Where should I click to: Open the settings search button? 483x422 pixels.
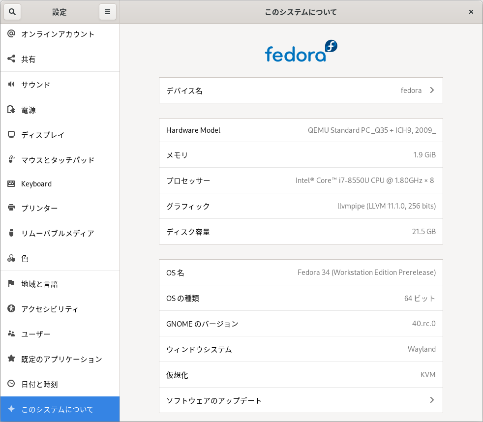12,12
